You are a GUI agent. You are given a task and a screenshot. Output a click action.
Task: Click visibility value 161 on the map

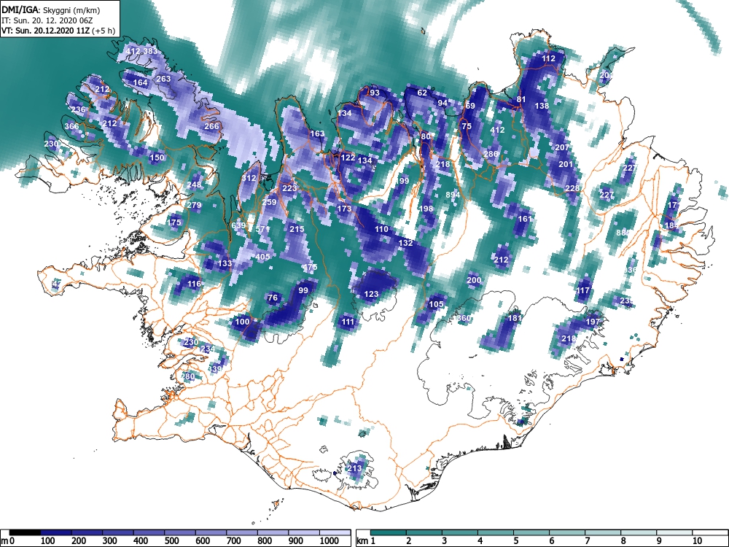524,219
